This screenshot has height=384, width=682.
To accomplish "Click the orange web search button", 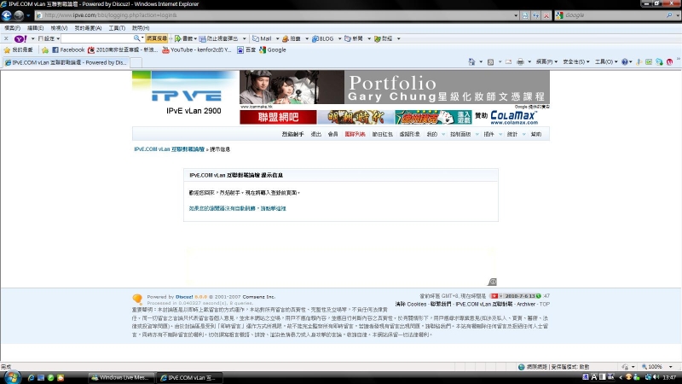I will 157,38.
